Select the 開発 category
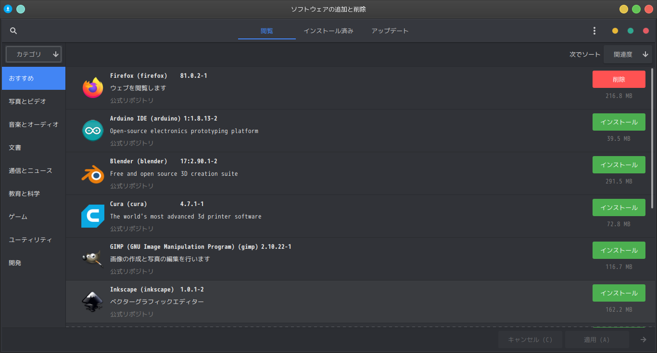 tap(34, 263)
